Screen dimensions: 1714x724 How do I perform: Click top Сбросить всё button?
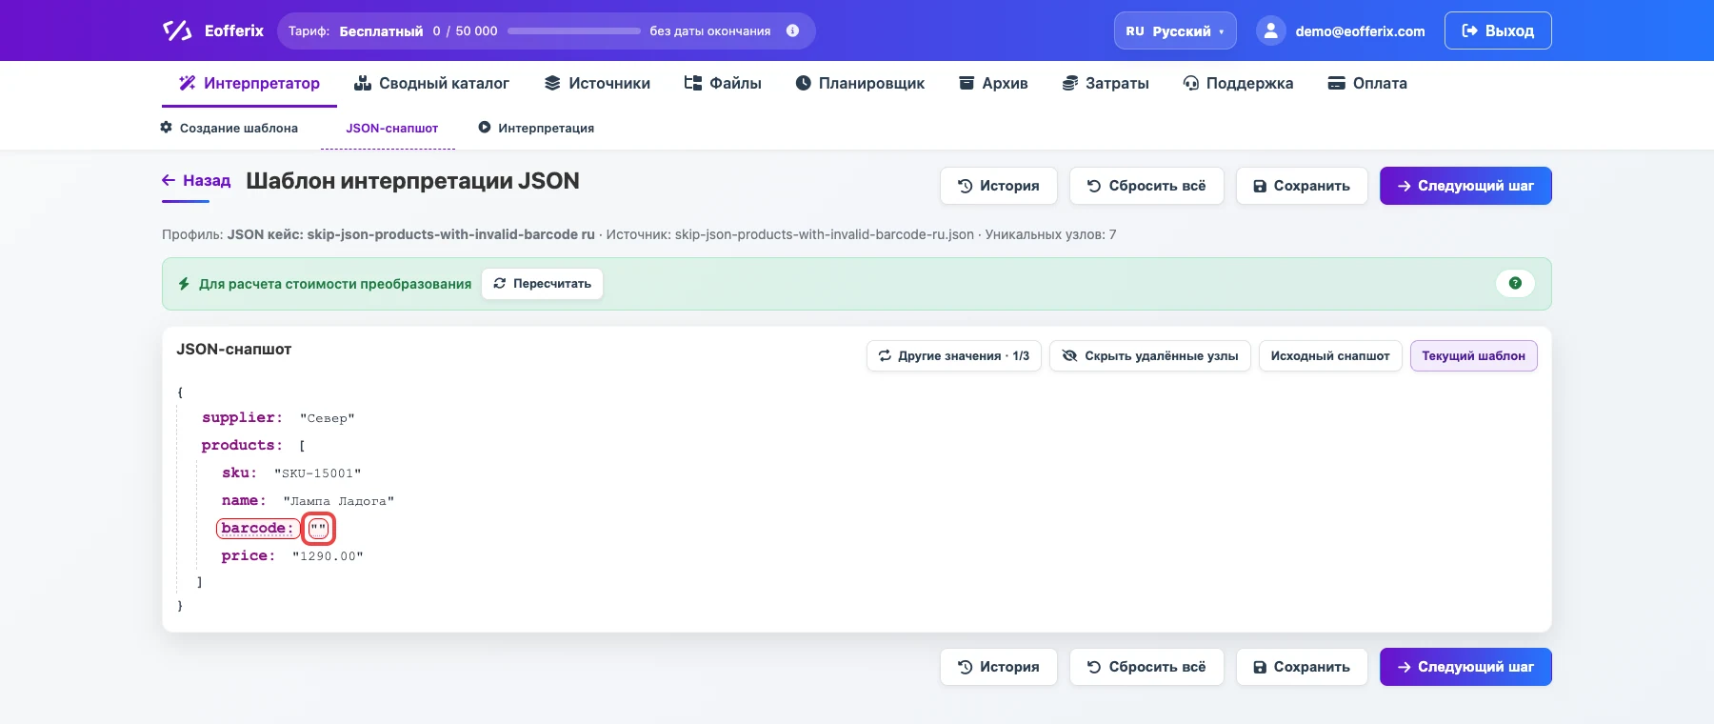(1146, 186)
